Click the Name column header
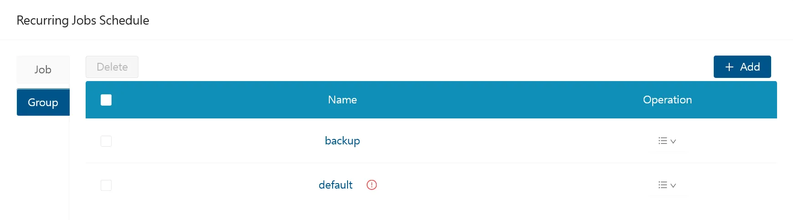 (342, 100)
